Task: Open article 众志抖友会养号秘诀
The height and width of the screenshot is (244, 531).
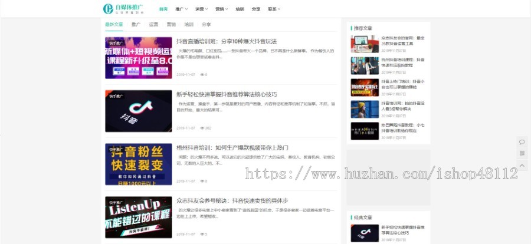Action: coord(232,201)
